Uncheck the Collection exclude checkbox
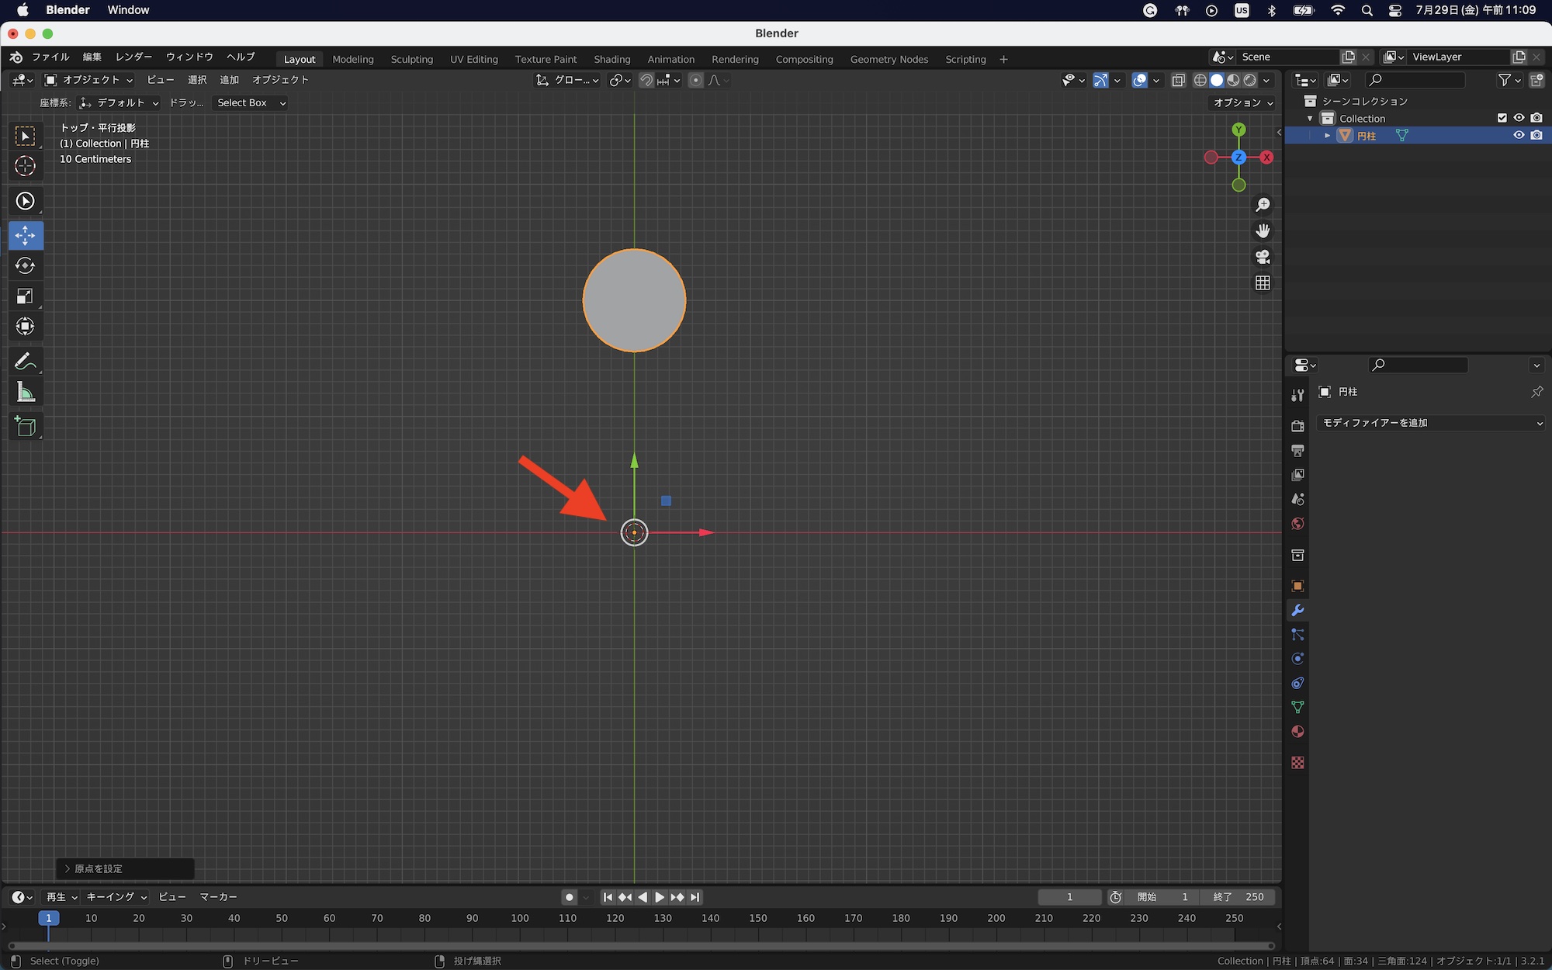The height and width of the screenshot is (970, 1552). click(1502, 118)
